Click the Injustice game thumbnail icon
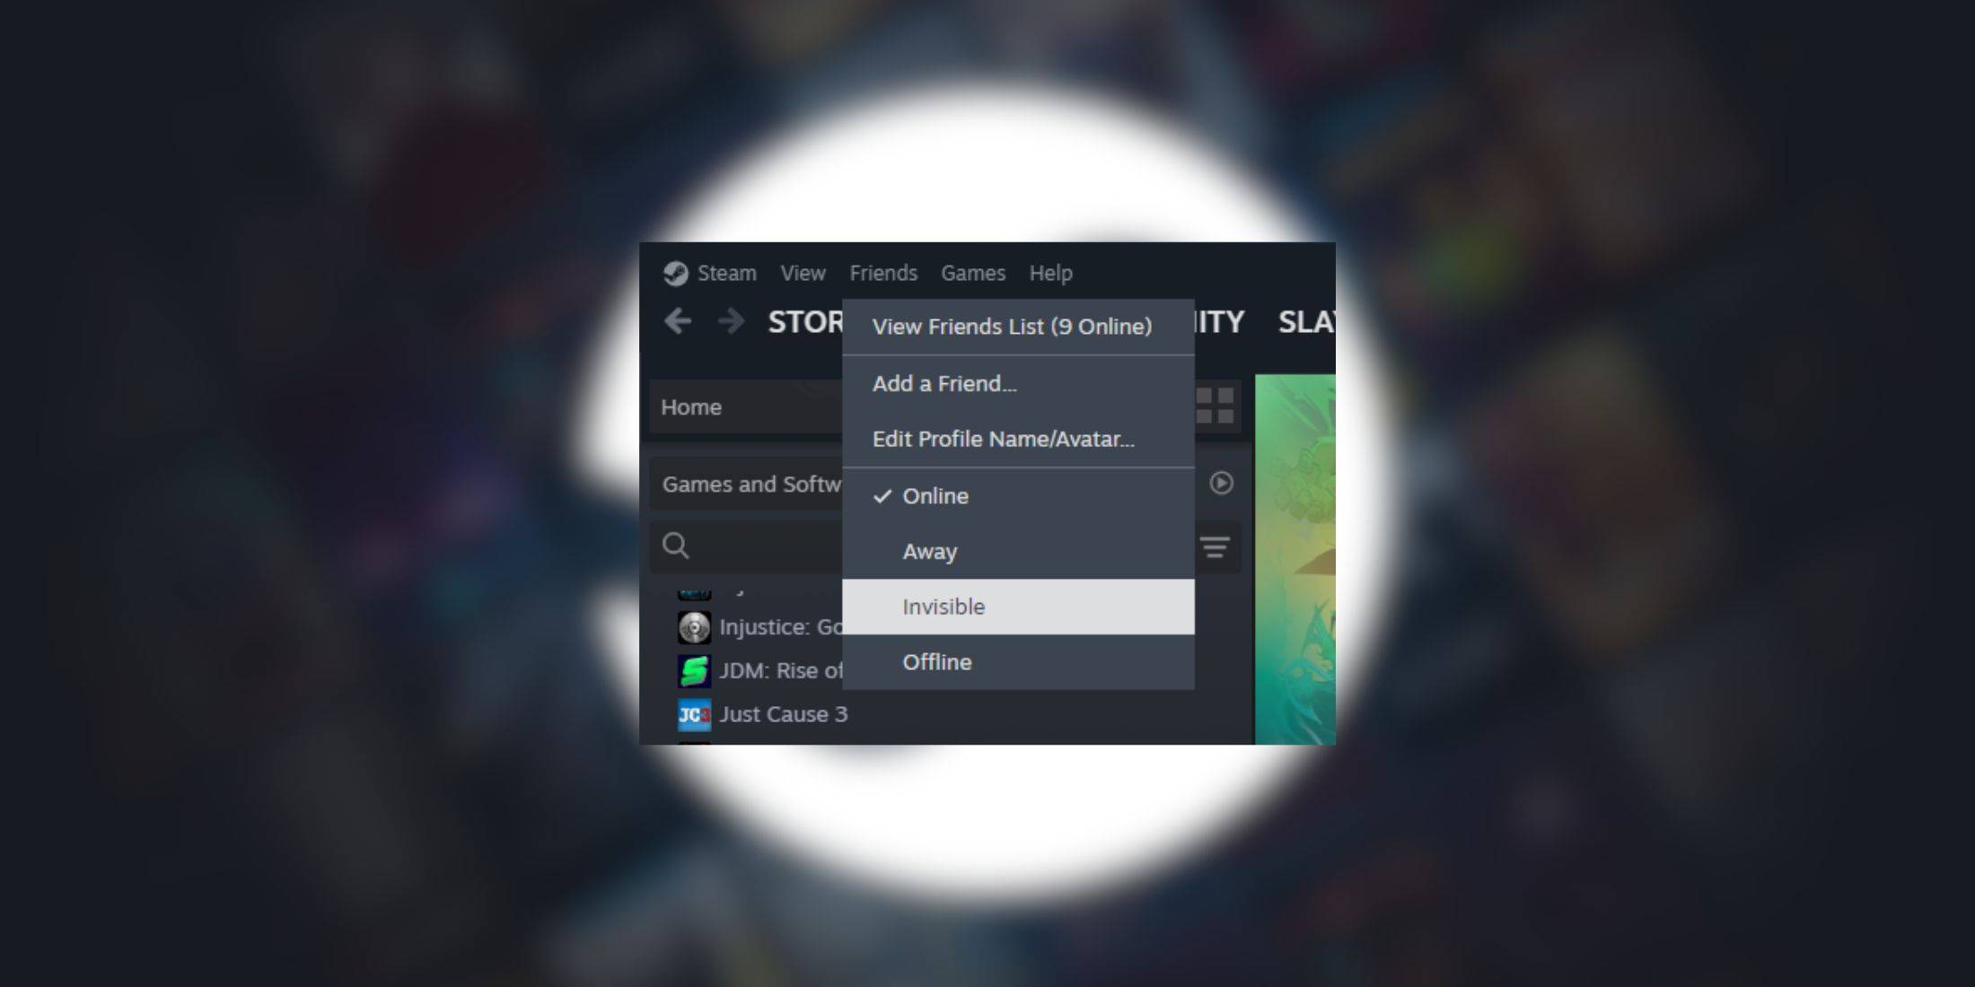This screenshot has width=1975, height=987. coord(695,627)
